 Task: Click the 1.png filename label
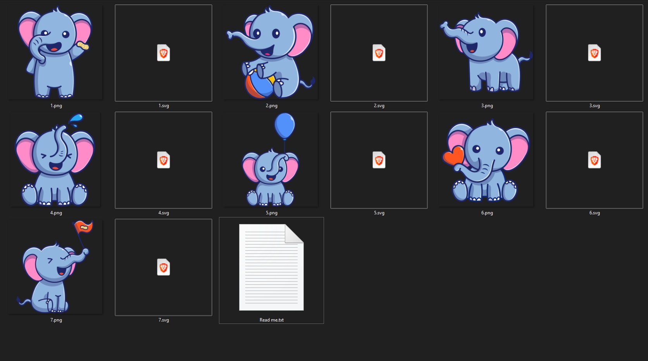pos(56,105)
